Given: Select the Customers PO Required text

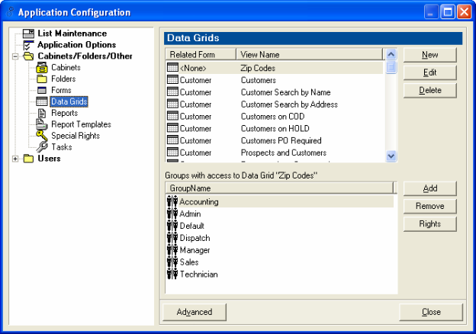Looking at the screenshot, I should click(281, 141).
